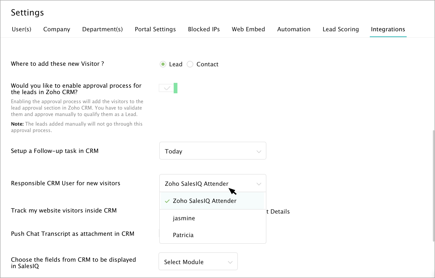
Task: Select the Company tab
Action: 57,29
